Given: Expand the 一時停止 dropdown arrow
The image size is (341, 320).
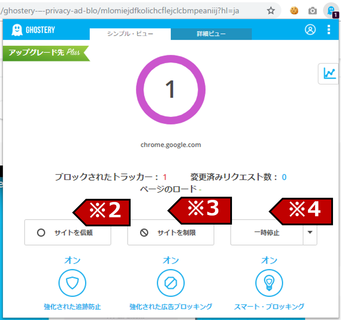Looking at the screenshot, I should tap(310, 232).
